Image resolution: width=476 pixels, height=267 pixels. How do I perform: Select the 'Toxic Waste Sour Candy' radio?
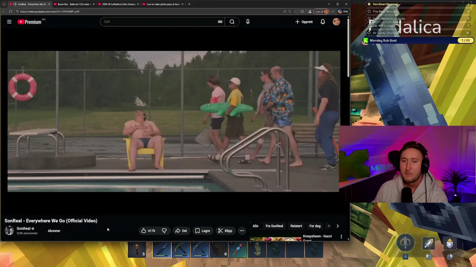[369, 19]
